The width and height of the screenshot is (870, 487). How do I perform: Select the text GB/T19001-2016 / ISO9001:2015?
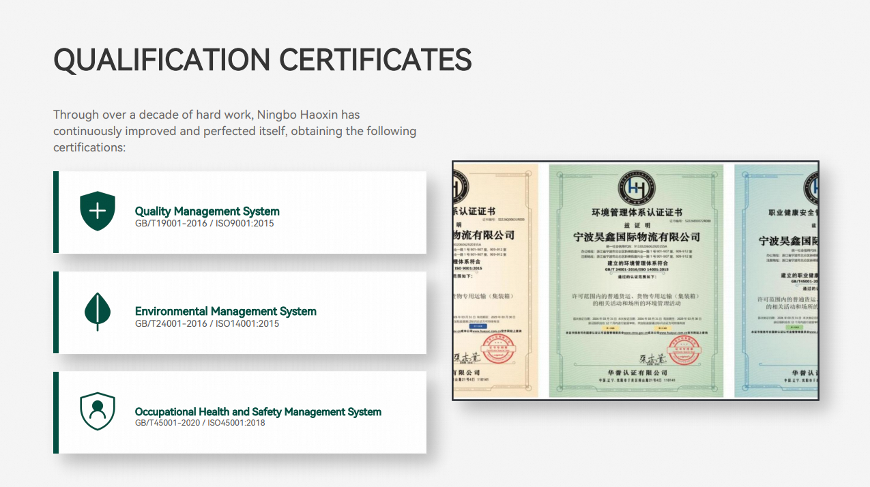tap(205, 223)
